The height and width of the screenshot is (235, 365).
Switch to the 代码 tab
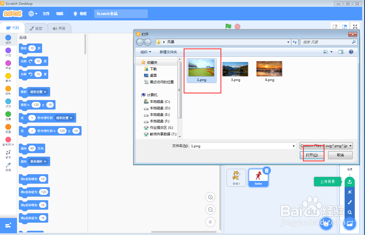12,28
